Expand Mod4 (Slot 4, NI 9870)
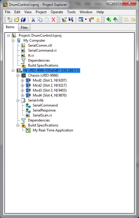This screenshot has width=139, height=218. pos(22,95)
